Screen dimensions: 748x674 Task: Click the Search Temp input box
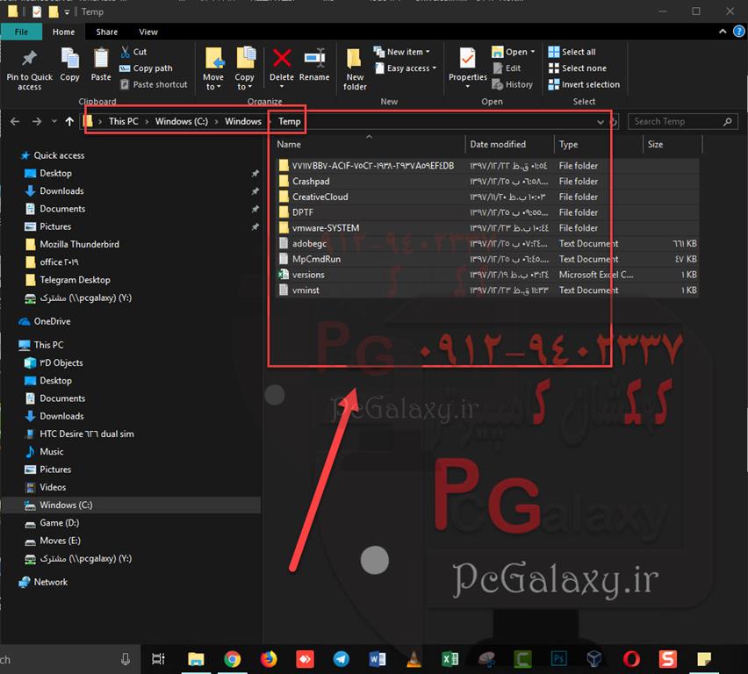point(678,122)
